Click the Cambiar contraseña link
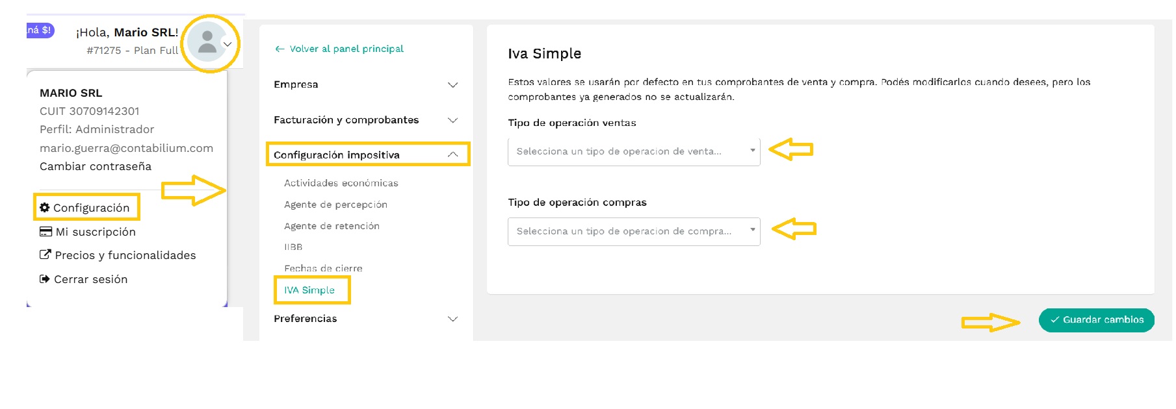Screen dimensions: 1176x409 coord(96,166)
